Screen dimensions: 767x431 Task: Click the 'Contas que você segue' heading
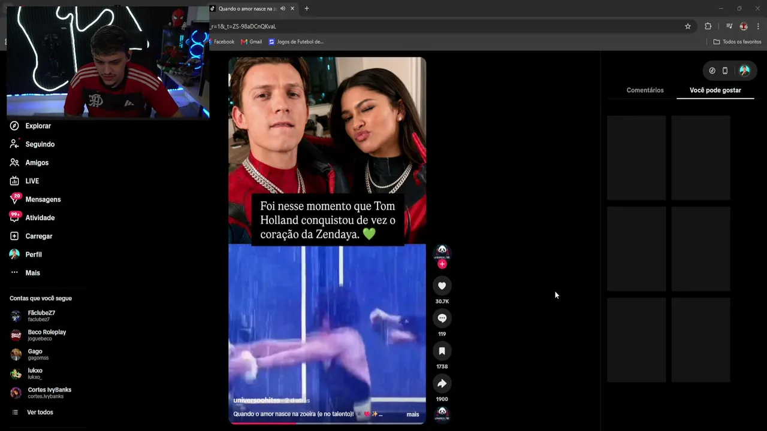pyautogui.click(x=41, y=298)
